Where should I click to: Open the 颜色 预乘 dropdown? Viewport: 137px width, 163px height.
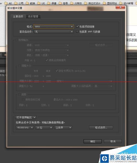pos(52,55)
